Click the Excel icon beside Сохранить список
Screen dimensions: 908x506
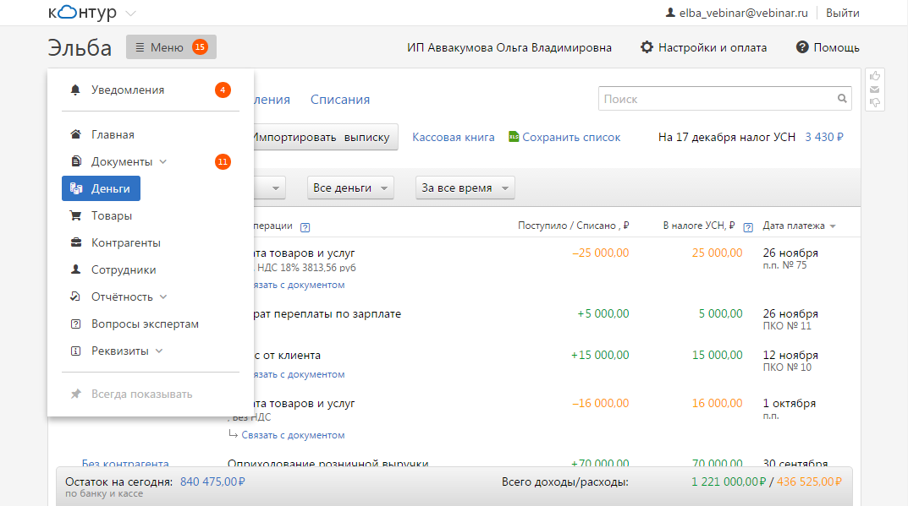pos(514,137)
